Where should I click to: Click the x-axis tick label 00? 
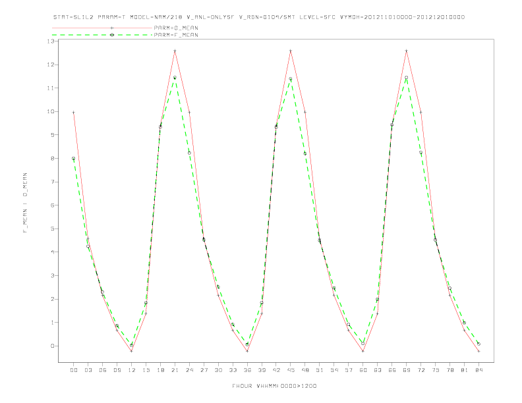(x=74, y=370)
